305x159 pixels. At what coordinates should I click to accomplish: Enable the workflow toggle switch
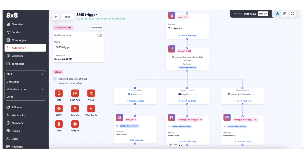click(99, 35)
